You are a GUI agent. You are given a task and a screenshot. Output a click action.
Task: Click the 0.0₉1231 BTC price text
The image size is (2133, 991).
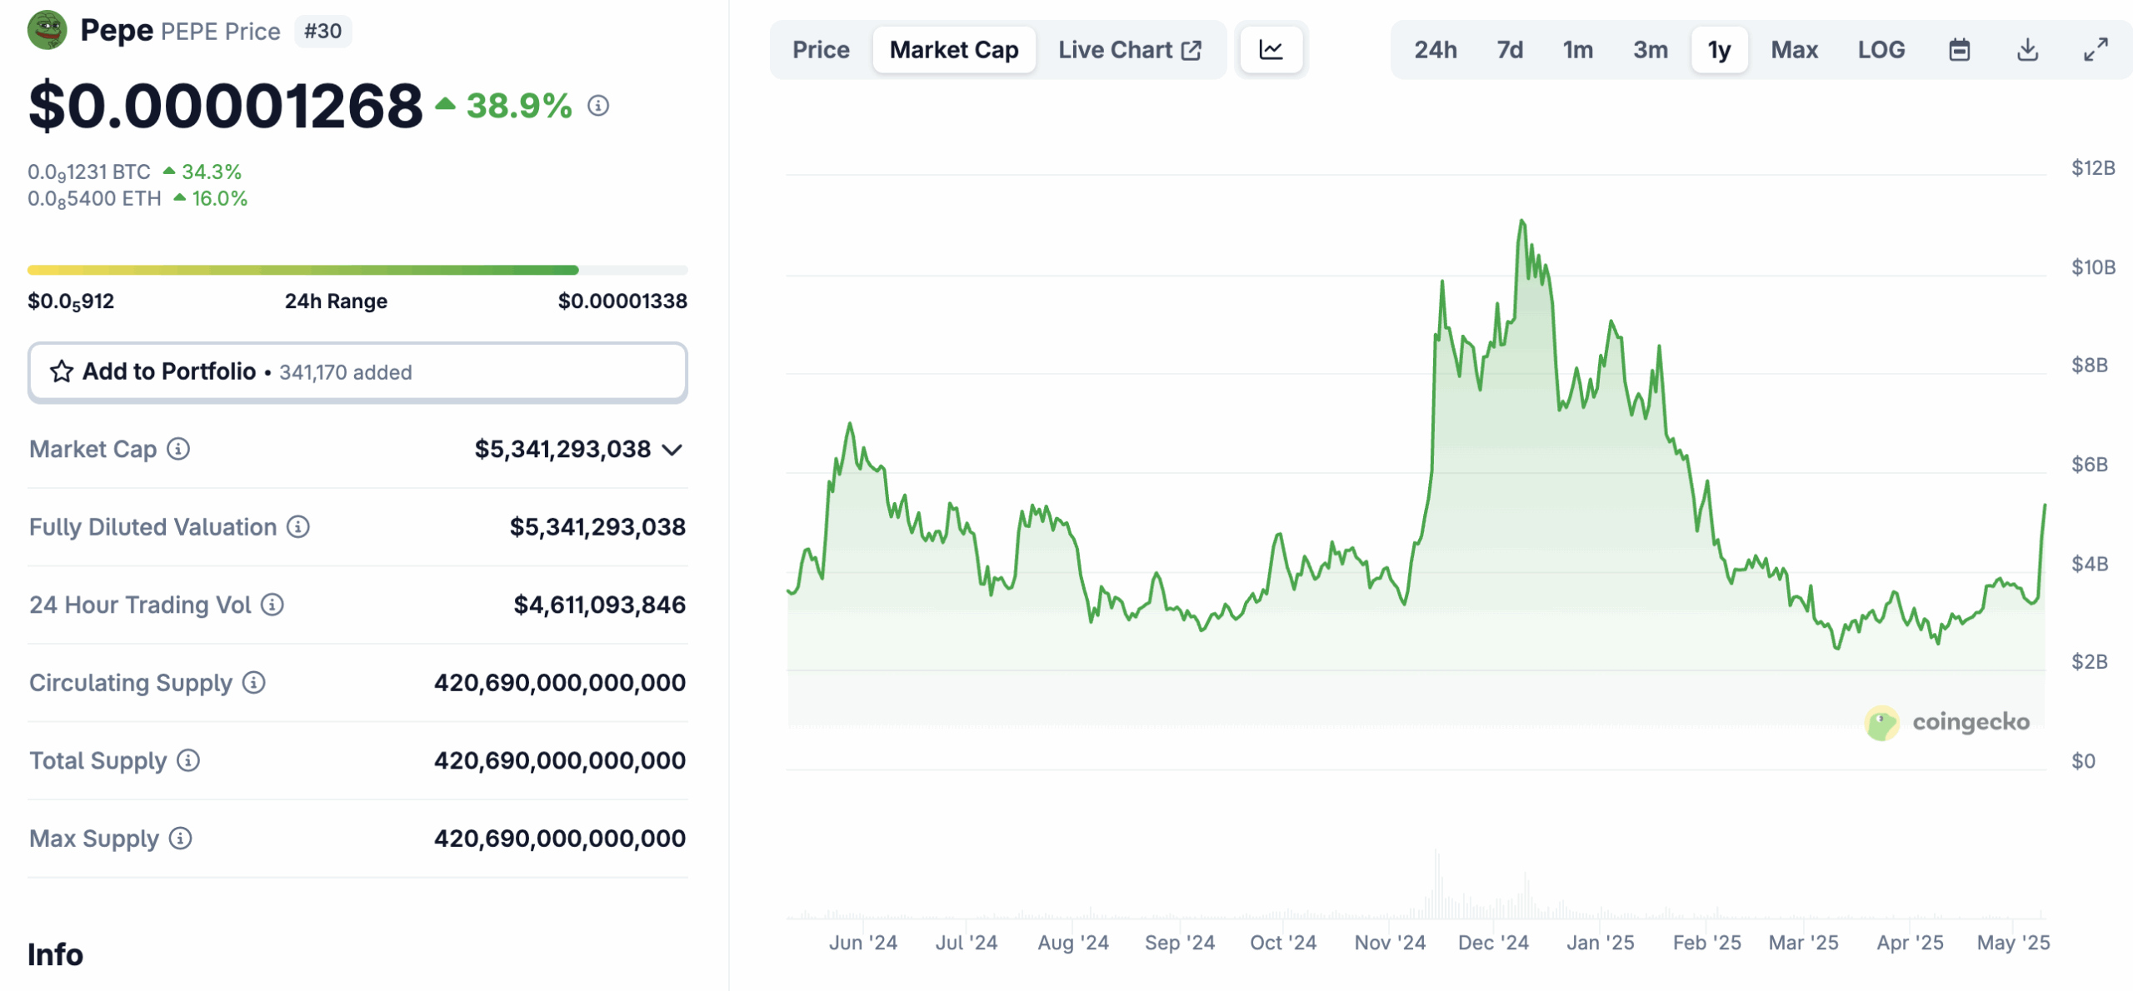point(89,172)
